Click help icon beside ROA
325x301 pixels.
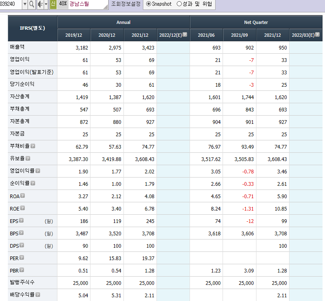coord(23,195)
